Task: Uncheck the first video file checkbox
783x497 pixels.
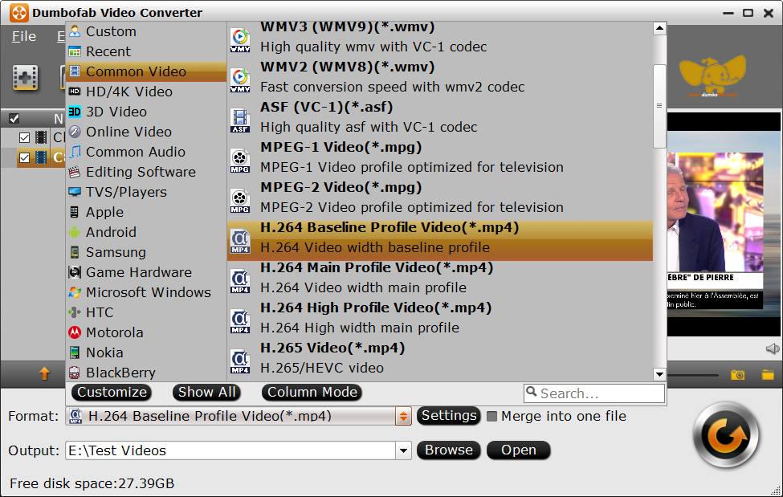Action: (24, 137)
